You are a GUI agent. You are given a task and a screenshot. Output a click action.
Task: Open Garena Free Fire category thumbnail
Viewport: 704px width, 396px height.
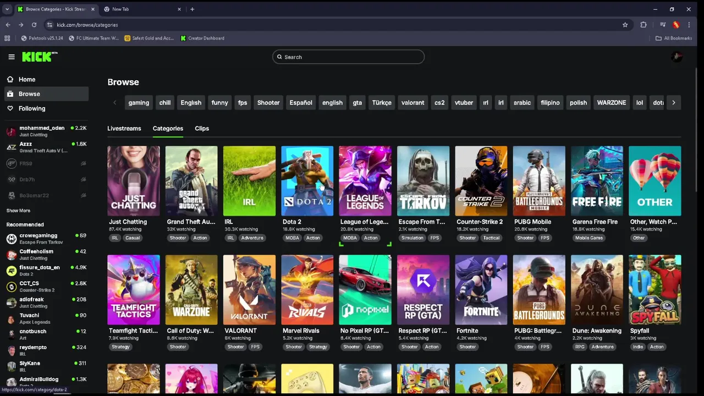(x=597, y=181)
